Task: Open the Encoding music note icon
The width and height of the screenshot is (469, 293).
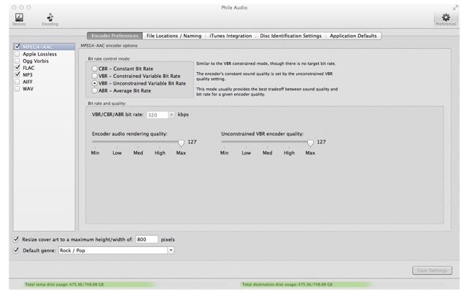Action: pos(50,19)
